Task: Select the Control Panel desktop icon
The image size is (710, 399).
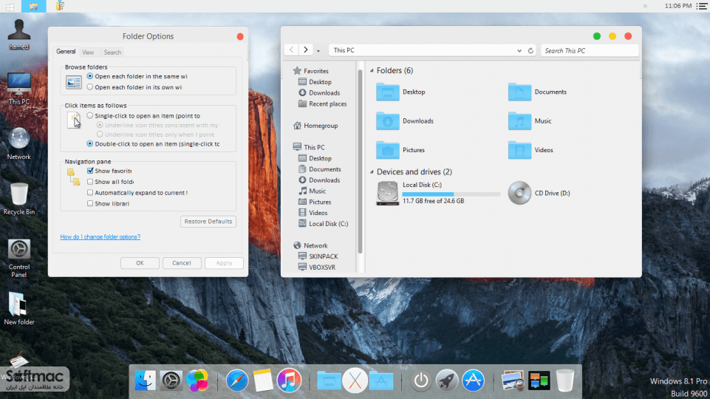Action: click(19, 258)
